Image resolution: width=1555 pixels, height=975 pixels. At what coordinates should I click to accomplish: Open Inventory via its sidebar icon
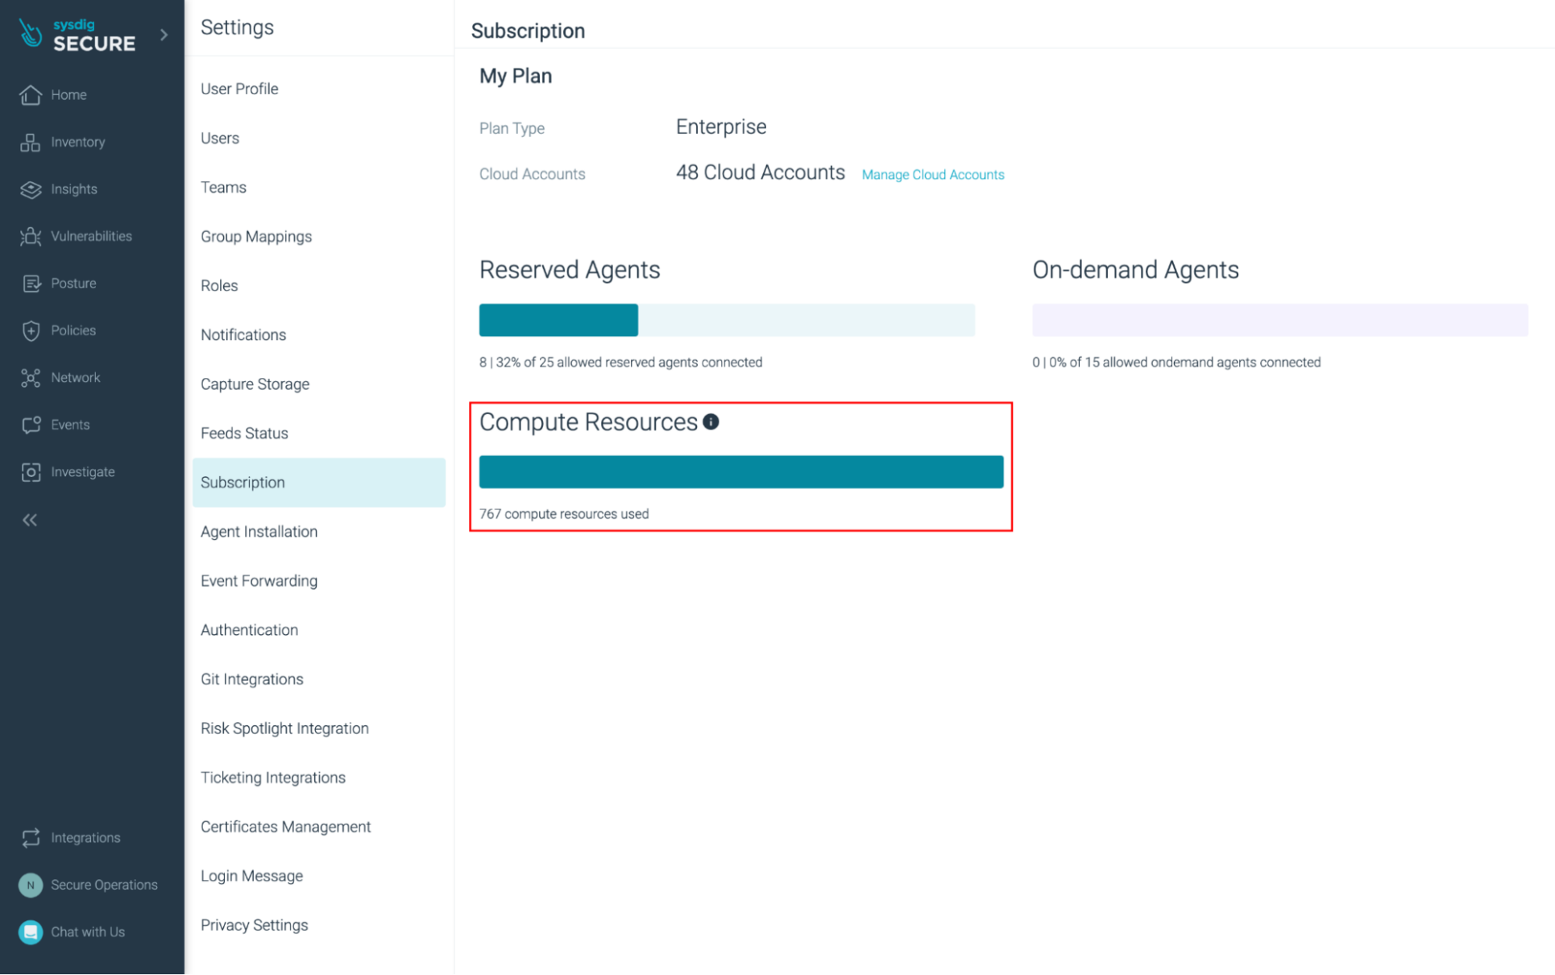click(x=31, y=143)
